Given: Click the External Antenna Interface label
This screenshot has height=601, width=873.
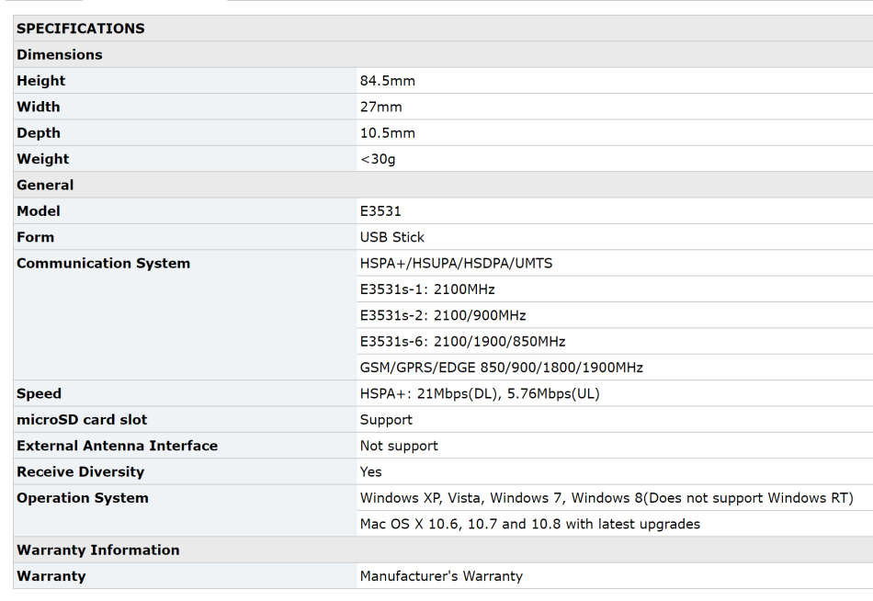Looking at the screenshot, I should coord(117,446).
